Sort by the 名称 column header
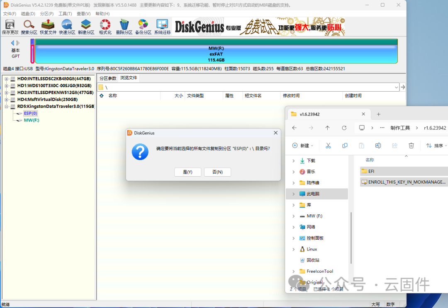The width and height of the screenshot is (448, 308). (112, 96)
